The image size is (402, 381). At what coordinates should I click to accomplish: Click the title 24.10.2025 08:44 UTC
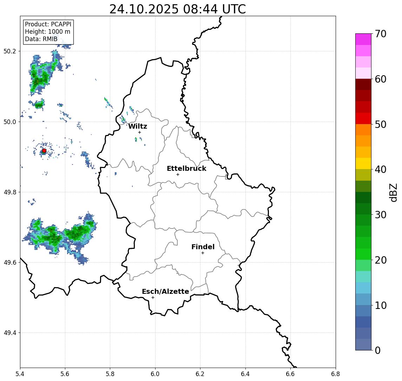178,9
